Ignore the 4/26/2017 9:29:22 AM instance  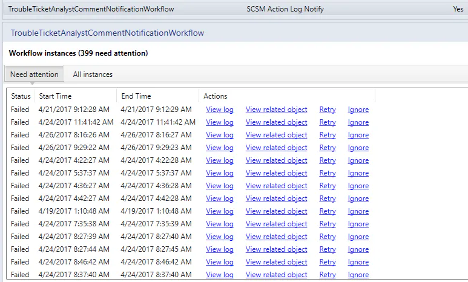358,148
